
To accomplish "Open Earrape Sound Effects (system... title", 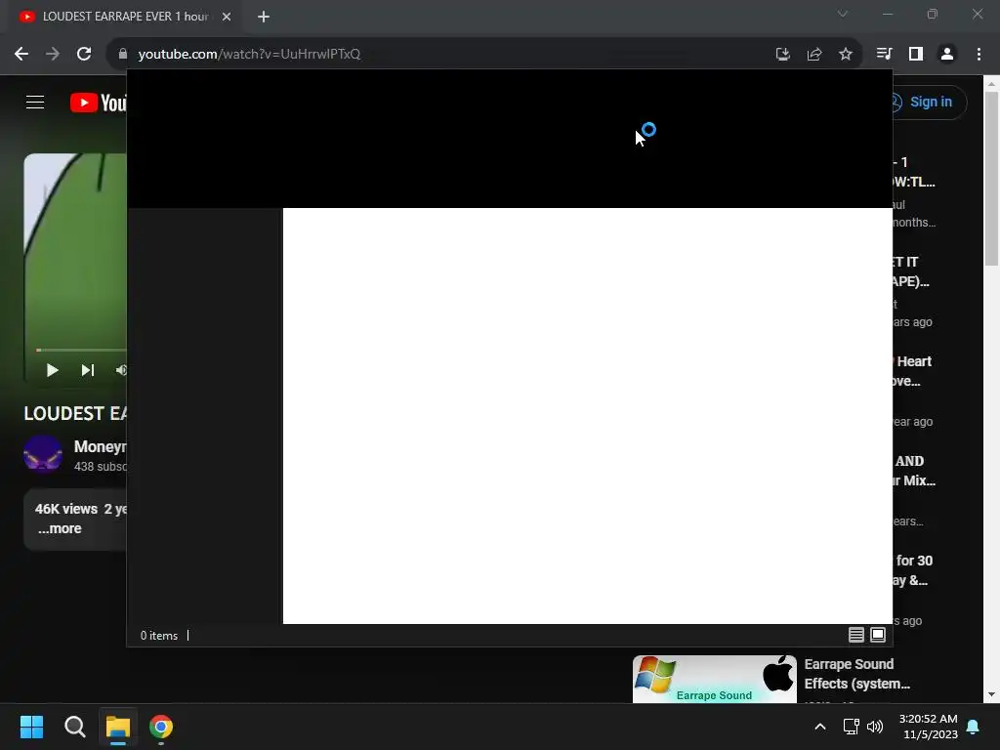I will click(857, 674).
